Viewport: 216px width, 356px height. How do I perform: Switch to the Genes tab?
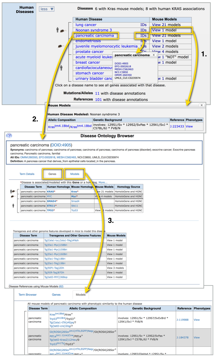coord(52,174)
